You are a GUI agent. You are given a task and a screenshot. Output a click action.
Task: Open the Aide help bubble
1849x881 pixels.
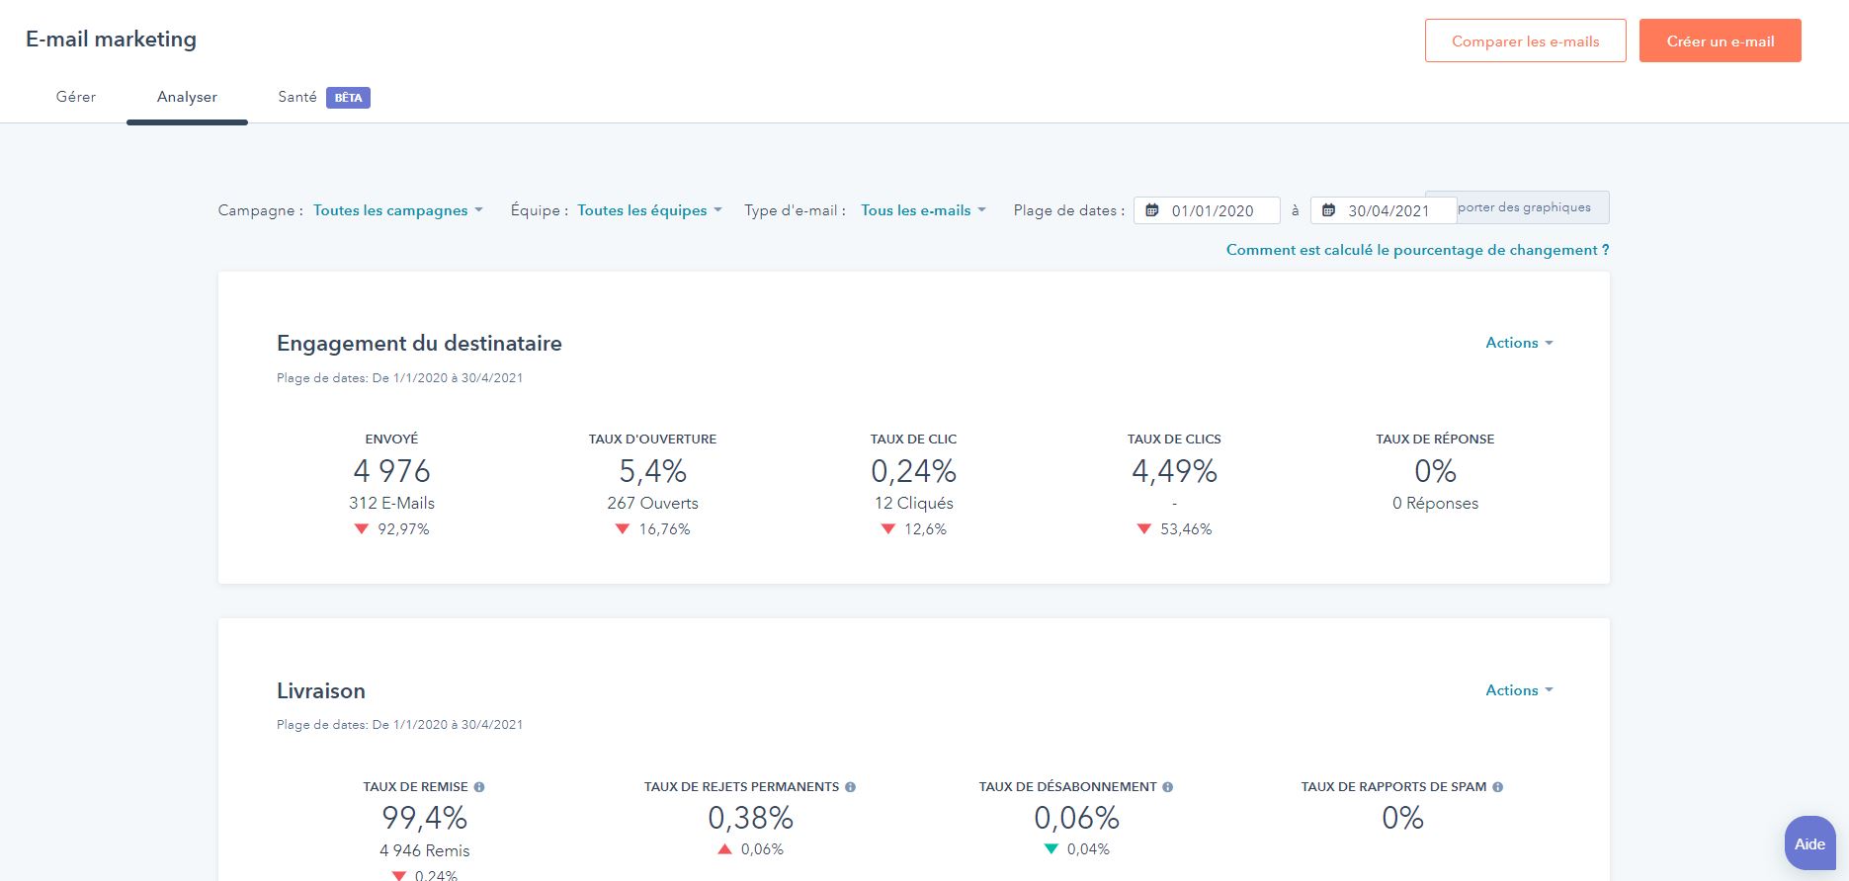(1809, 843)
